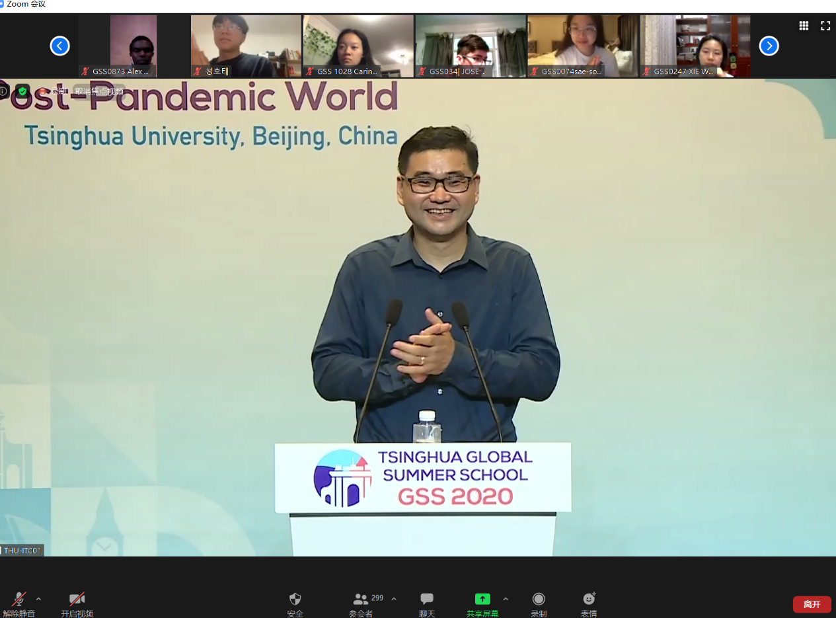836x618 pixels.
Task: Click the 取消焦点视频 button to cancel spotlight
Action: [99, 91]
